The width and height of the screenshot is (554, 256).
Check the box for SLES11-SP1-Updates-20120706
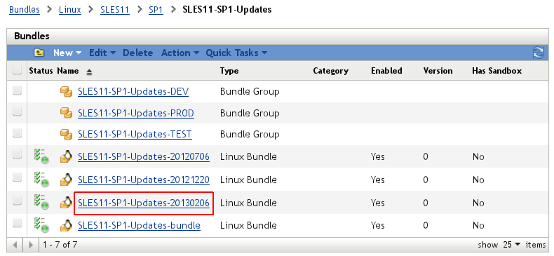[x=17, y=154]
